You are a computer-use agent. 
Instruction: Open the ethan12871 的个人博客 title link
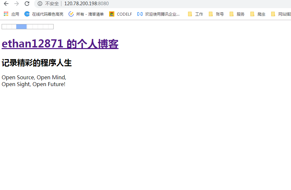[x=60, y=44]
